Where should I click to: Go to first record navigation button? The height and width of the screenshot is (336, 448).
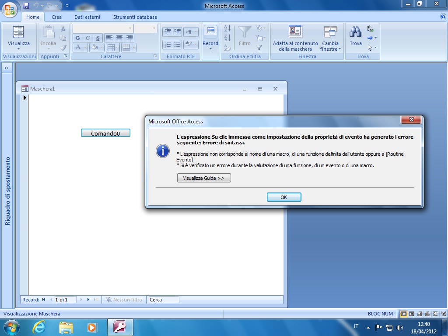[x=44, y=300]
